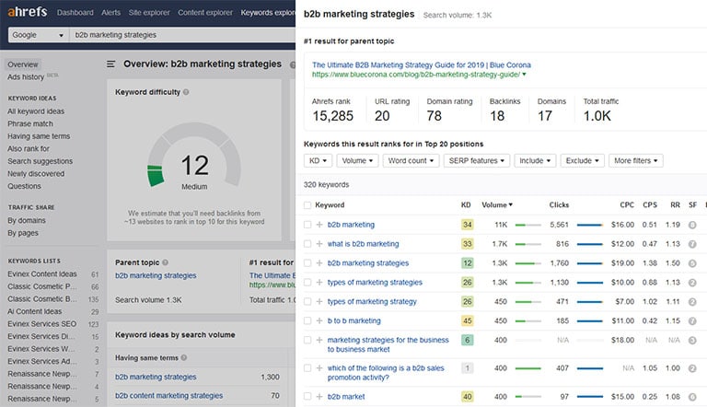Click plus icon for which of the following row

[319, 368]
